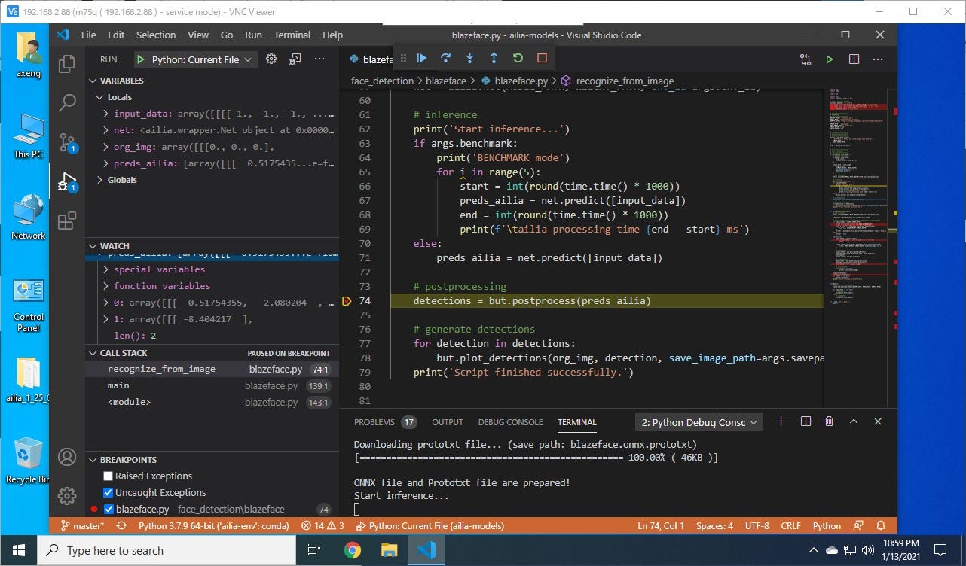Switch to the DEBUG CONSOLE tab
The image size is (966, 566).
pyautogui.click(x=510, y=422)
